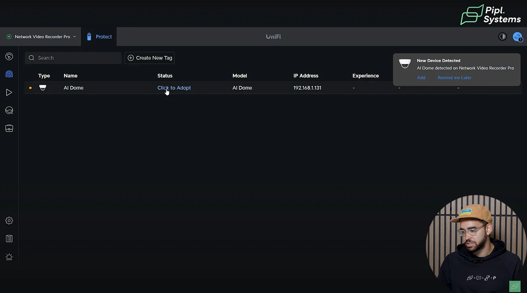Screen dimensions: 527x293
Task: Select the AI Dome camera row icon
Action: click(43, 88)
